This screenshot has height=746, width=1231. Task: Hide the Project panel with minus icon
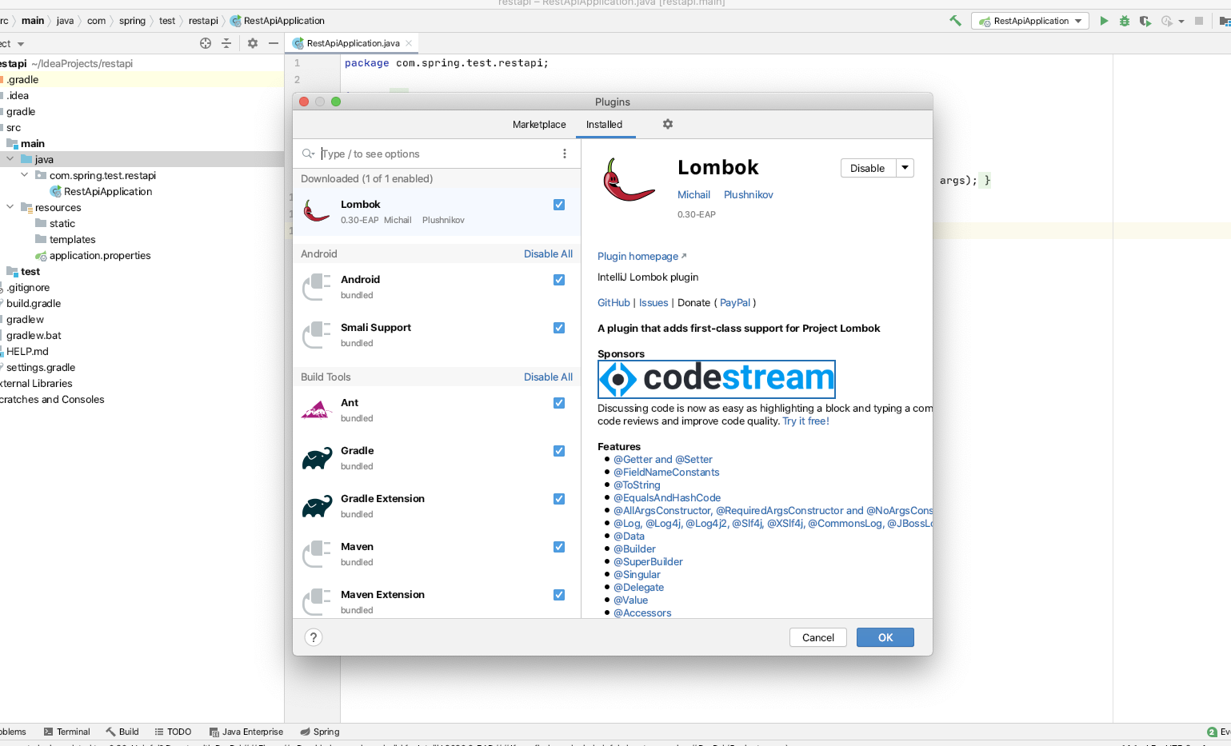click(x=274, y=43)
